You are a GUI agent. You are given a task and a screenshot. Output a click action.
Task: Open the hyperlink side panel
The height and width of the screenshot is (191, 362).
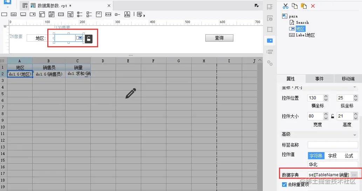[x=269, y=63]
